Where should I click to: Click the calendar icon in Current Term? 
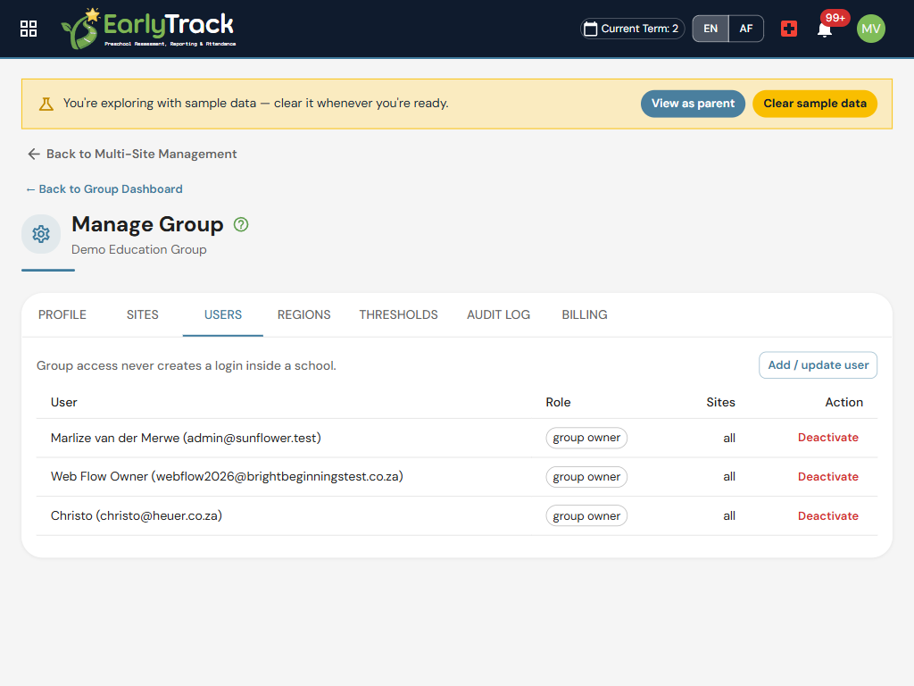click(x=591, y=29)
